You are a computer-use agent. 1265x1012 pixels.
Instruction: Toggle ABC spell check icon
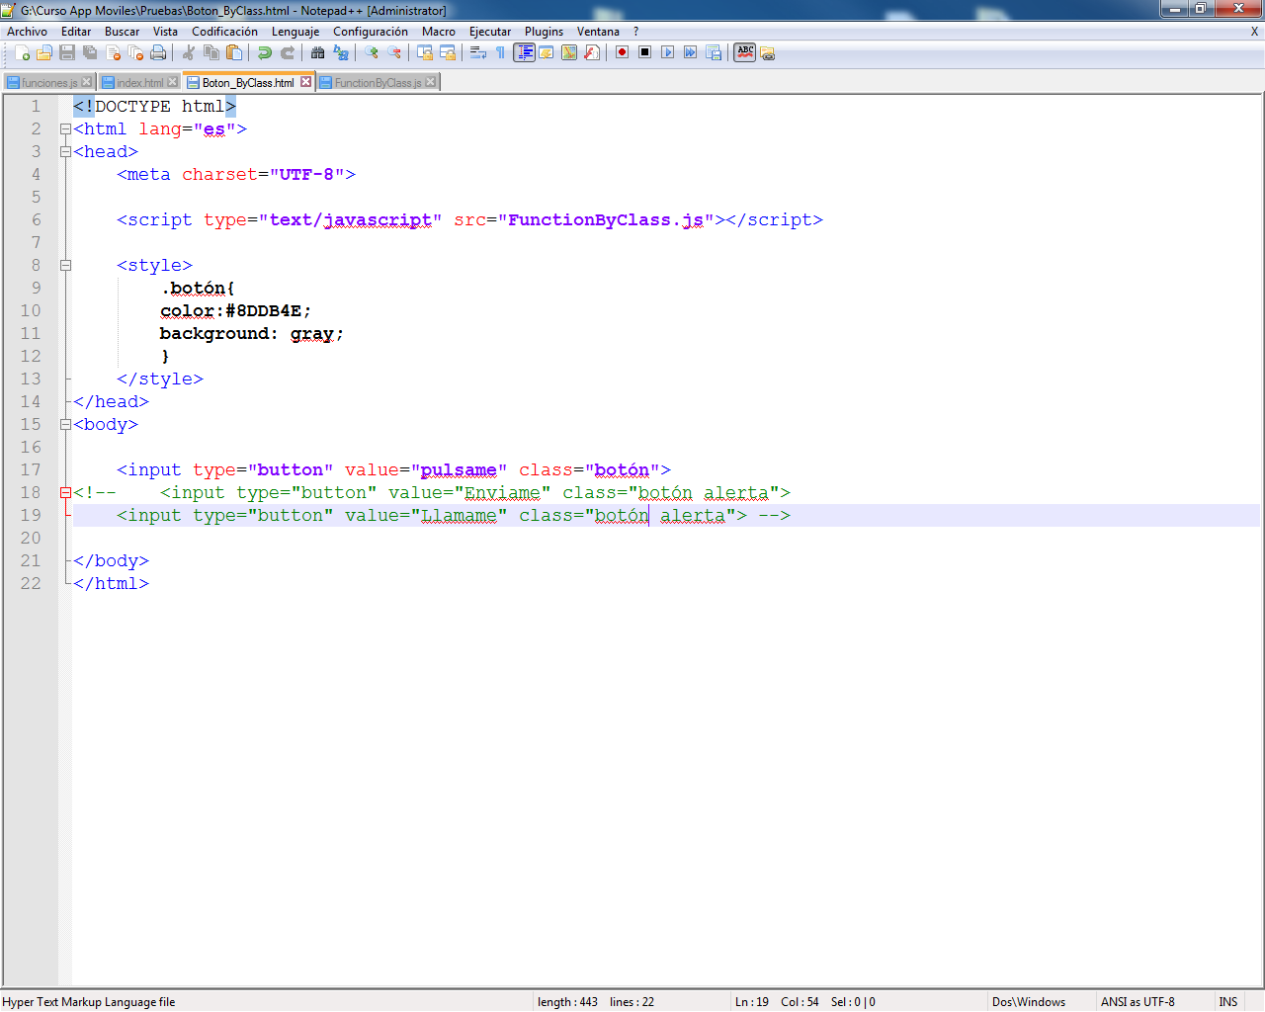(745, 52)
